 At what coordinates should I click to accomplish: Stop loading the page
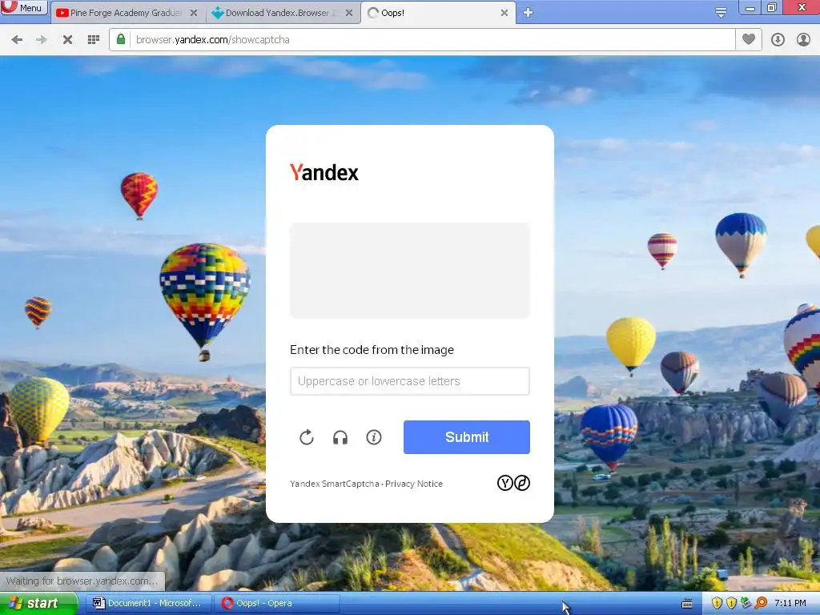(x=67, y=40)
